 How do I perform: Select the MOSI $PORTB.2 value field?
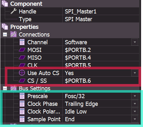click(x=101, y=50)
